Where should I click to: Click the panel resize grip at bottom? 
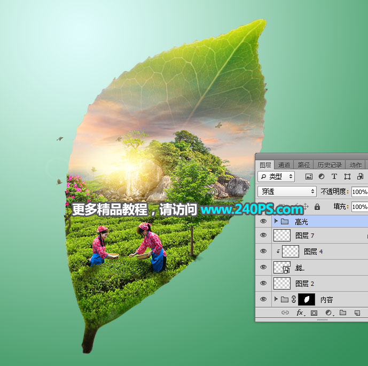[322, 320]
